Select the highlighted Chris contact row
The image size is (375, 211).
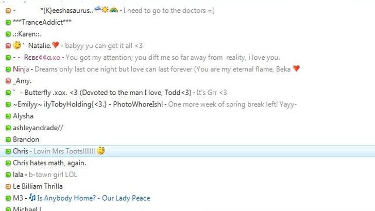point(187,151)
